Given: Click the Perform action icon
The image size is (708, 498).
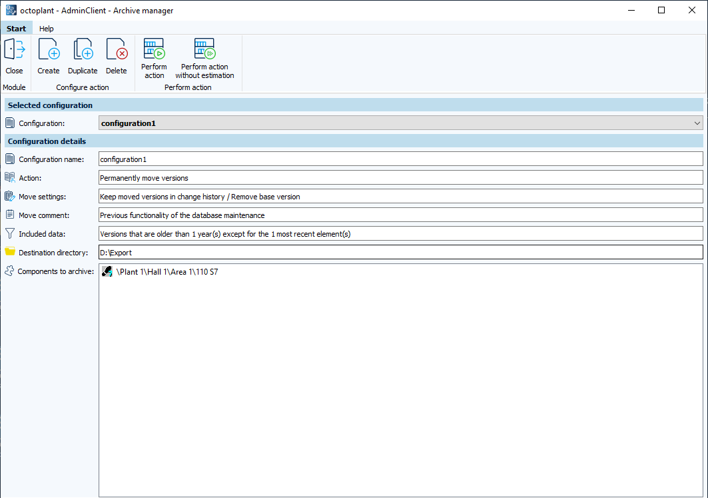Looking at the screenshot, I should (x=154, y=49).
